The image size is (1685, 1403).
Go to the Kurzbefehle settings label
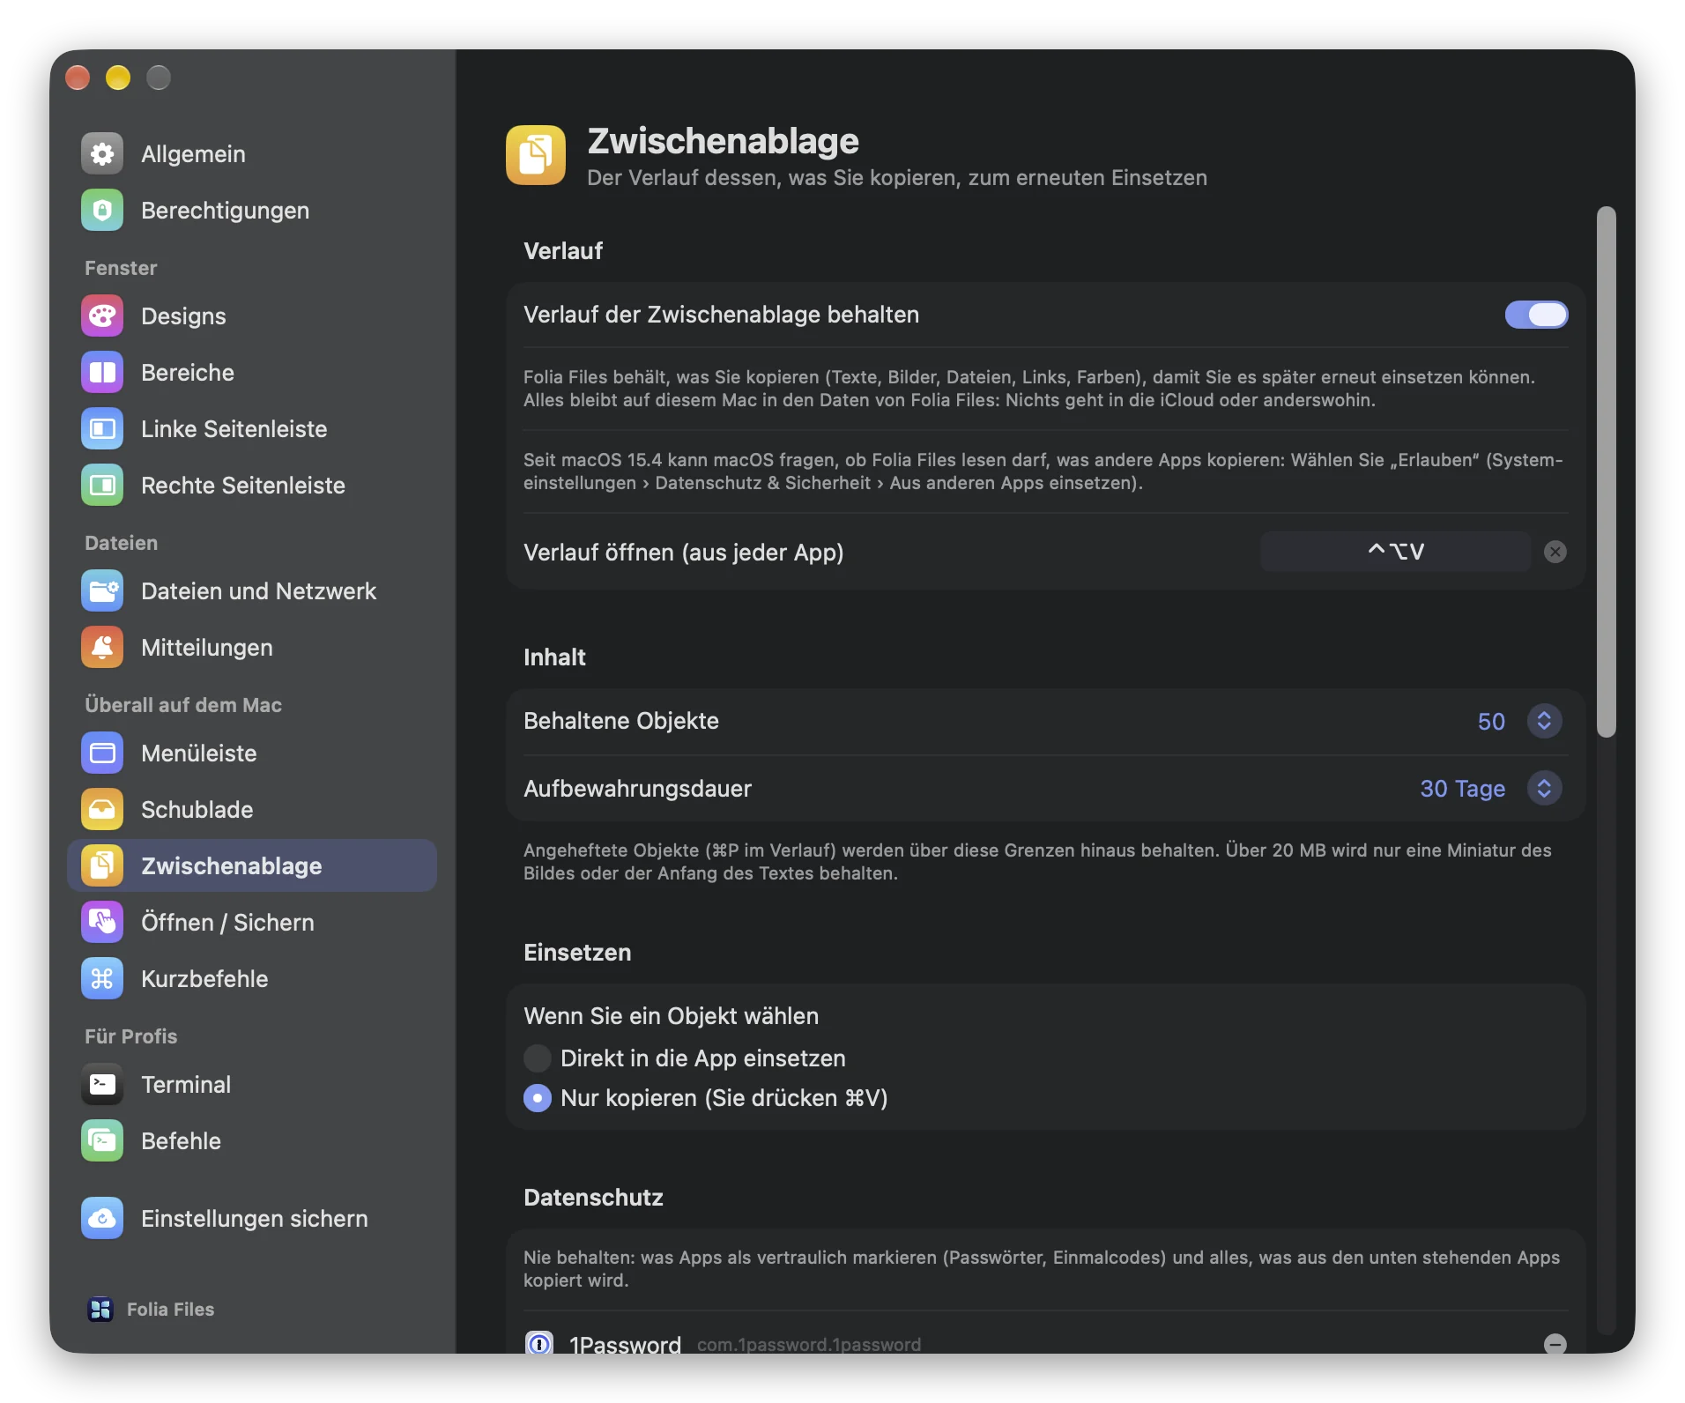204,979
